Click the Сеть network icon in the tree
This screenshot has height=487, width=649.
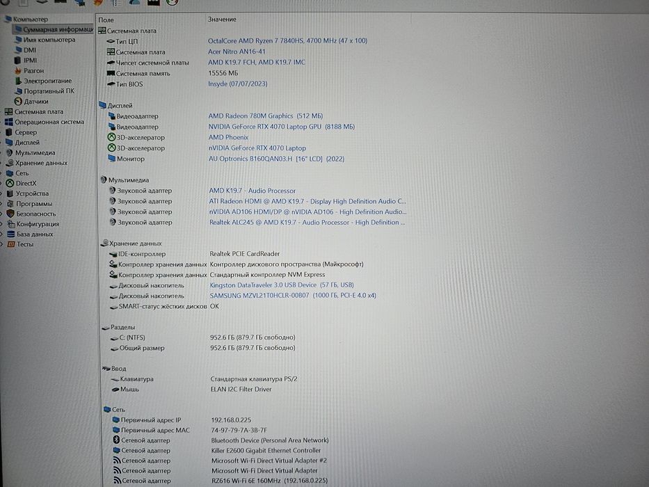pyautogui.click(x=10, y=173)
